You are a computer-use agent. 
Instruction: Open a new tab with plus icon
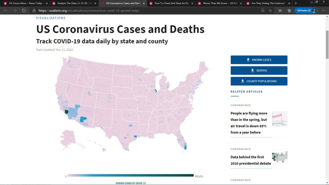point(296,3)
